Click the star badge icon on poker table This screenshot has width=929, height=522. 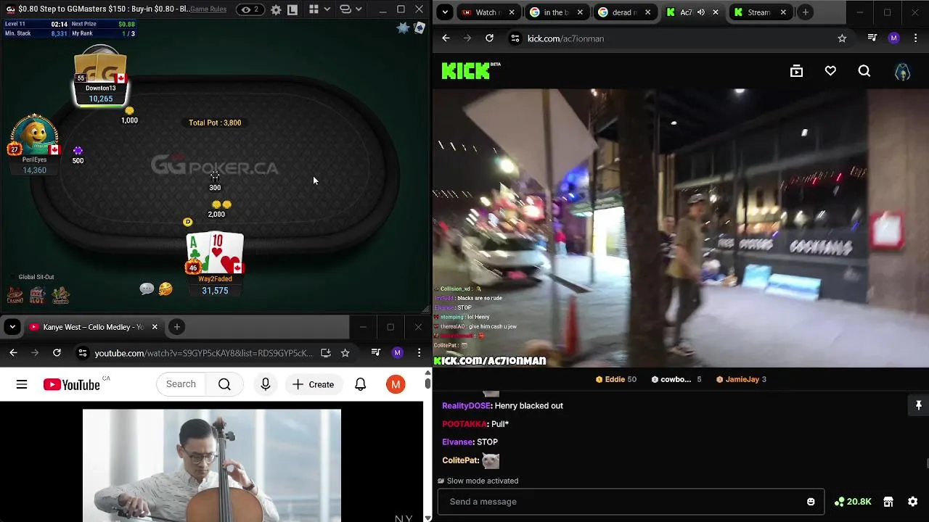click(404, 28)
